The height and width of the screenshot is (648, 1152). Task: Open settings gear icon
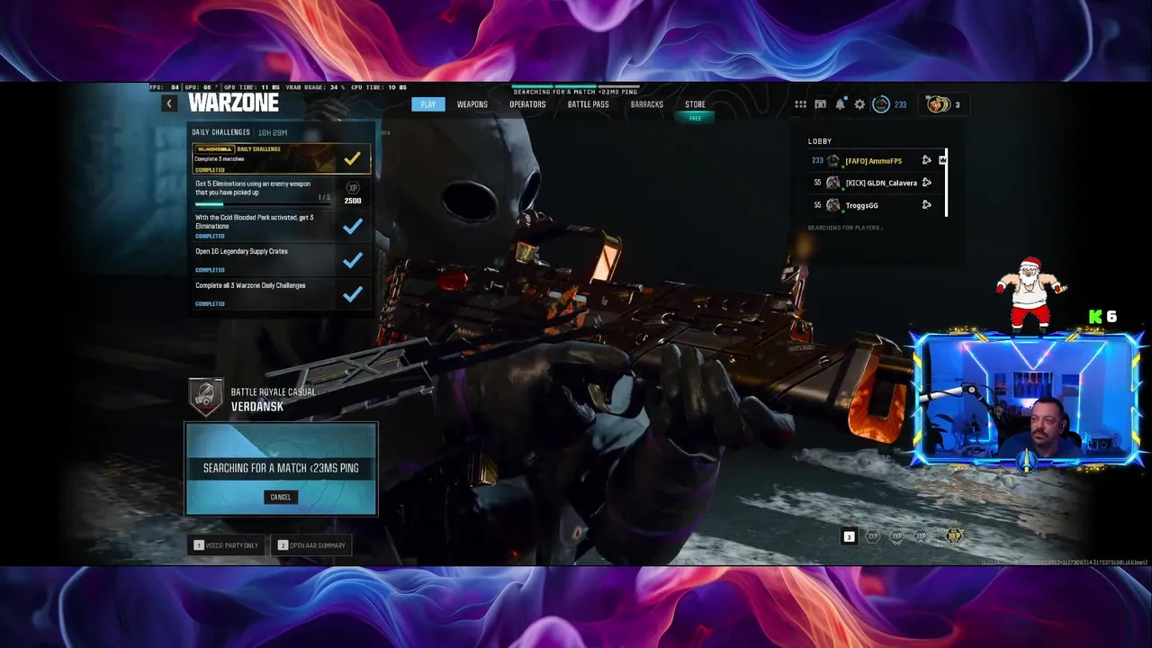tap(859, 104)
